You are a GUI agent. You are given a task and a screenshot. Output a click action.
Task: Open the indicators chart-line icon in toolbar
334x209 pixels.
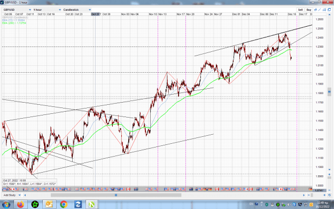click(315, 10)
